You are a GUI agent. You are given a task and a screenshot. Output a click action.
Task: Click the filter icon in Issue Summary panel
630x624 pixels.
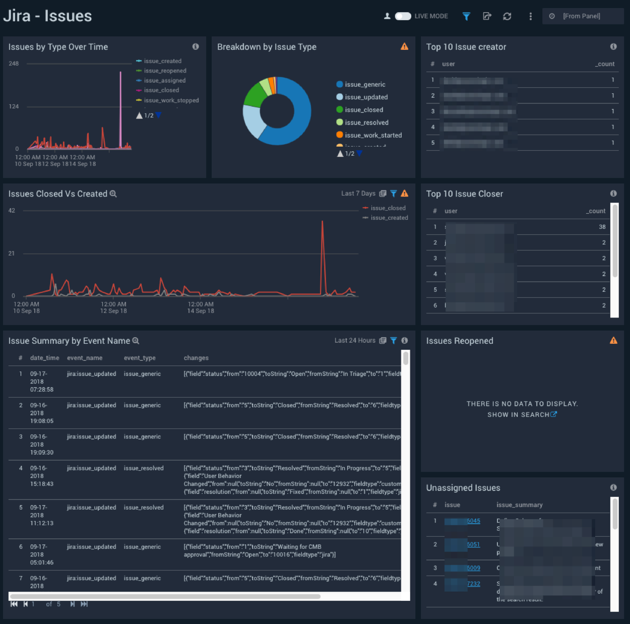coord(394,341)
